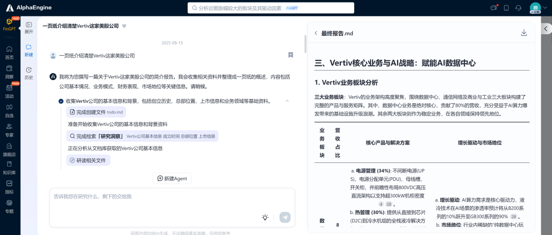Open 知识库 knowledge base
Image resolution: width=552 pixels, height=235 pixels.
tap(10, 168)
